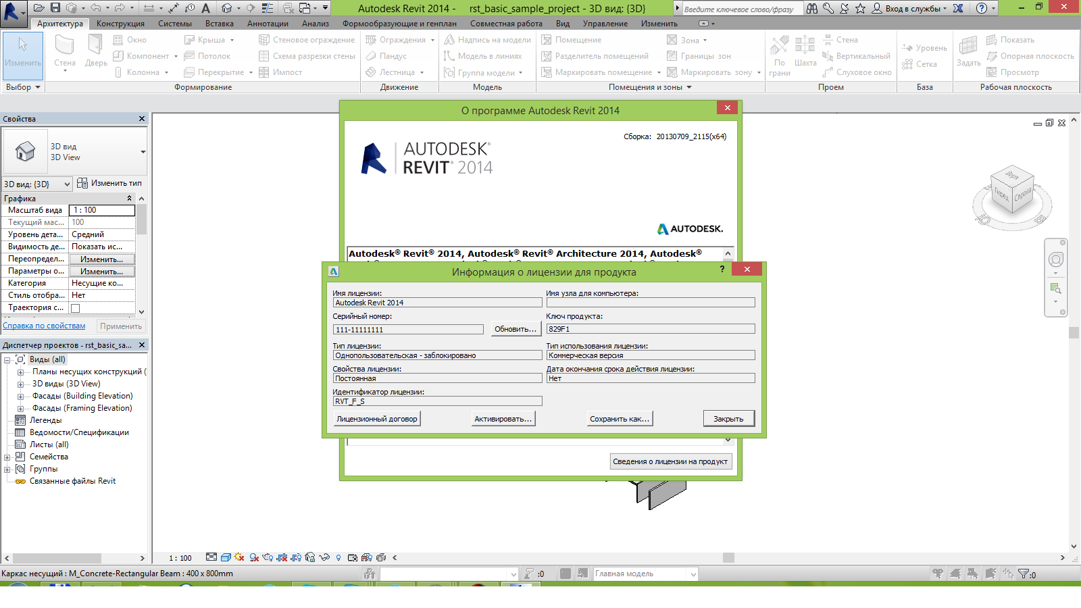This screenshot has height=608, width=1081.
Task: Click the Autodesk Exchange Apps X icon
Action: click(x=958, y=8)
